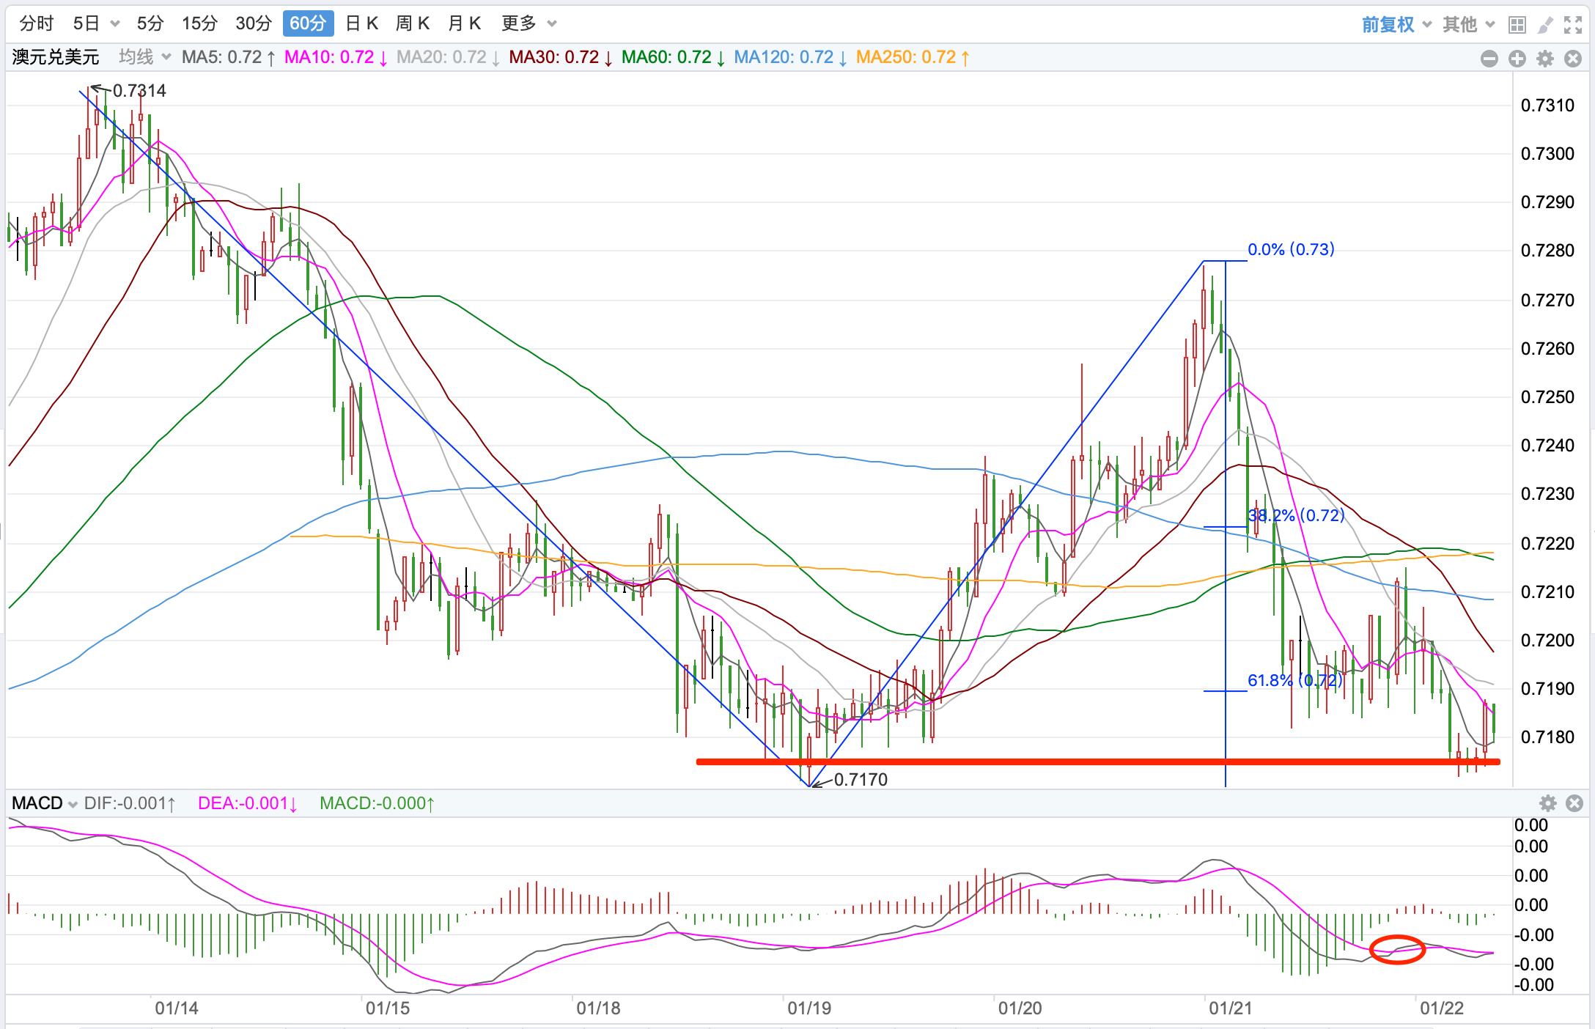Switch to the 日K daily chart tab
The image size is (1595, 1029).
(x=361, y=23)
